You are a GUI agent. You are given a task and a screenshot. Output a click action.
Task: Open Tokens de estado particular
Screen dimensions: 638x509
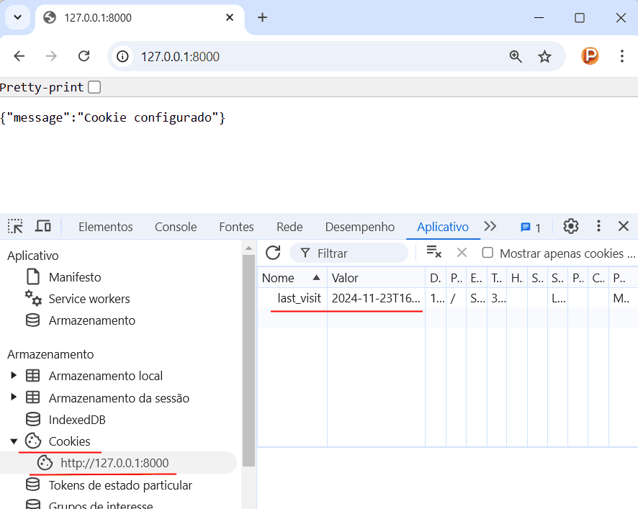pyautogui.click(x=120, y=485)
